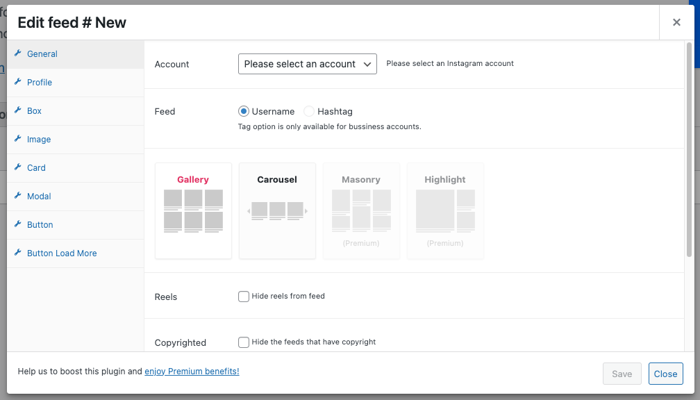Viewport: 700px width, 400px height.
Task: Pick the Gallery layout thumbnail
Action: tap(193, 210)
